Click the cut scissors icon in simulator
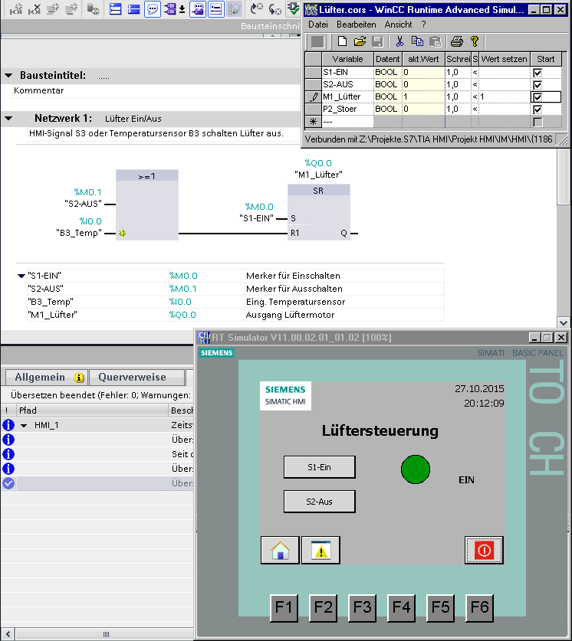Viewport: 572px width, 641px height. point(399,41)
